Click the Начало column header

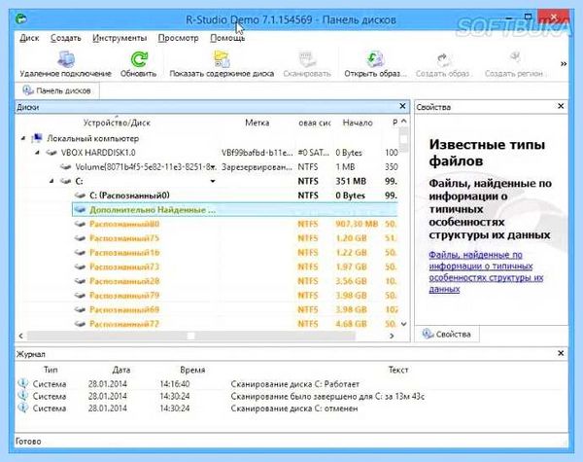pyautogui.click(x=358, y=123)
